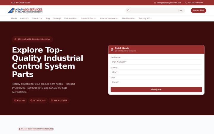Click the Quick Quote header title
Screen dimensions: 214x134
pyautogui.click(x=122, y=48)
